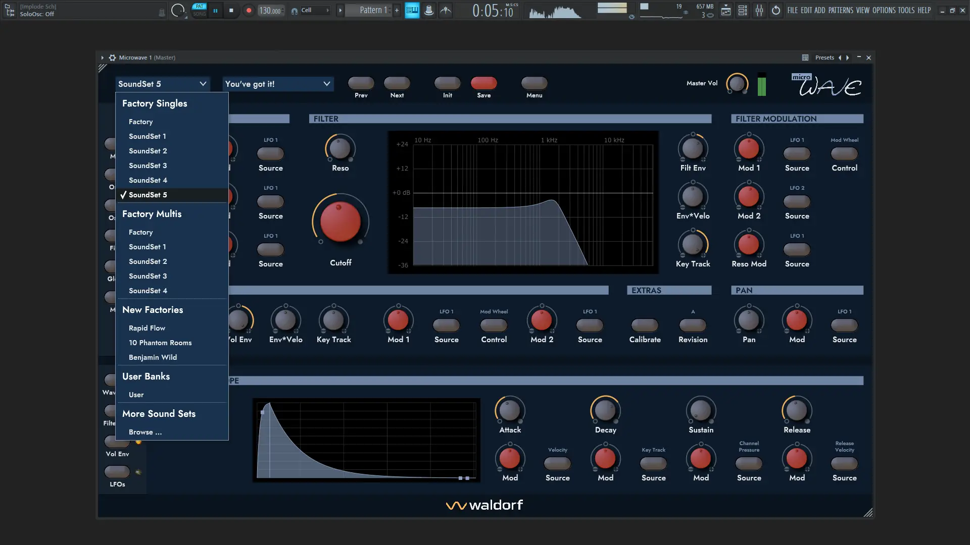970x545 pixels.
Task: Open the Cell snap dropdown
Action: click(315, 10)
